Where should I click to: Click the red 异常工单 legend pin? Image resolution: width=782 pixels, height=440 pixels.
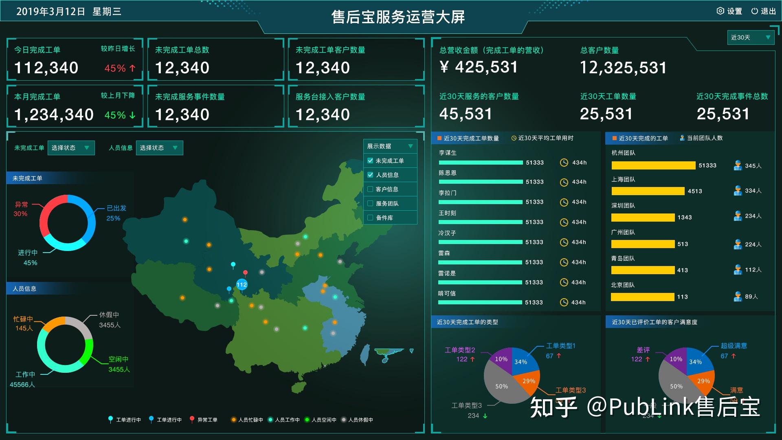coord(192,419)
